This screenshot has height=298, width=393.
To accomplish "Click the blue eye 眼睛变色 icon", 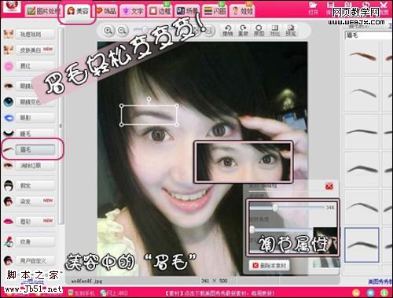I will coord(9,102).
